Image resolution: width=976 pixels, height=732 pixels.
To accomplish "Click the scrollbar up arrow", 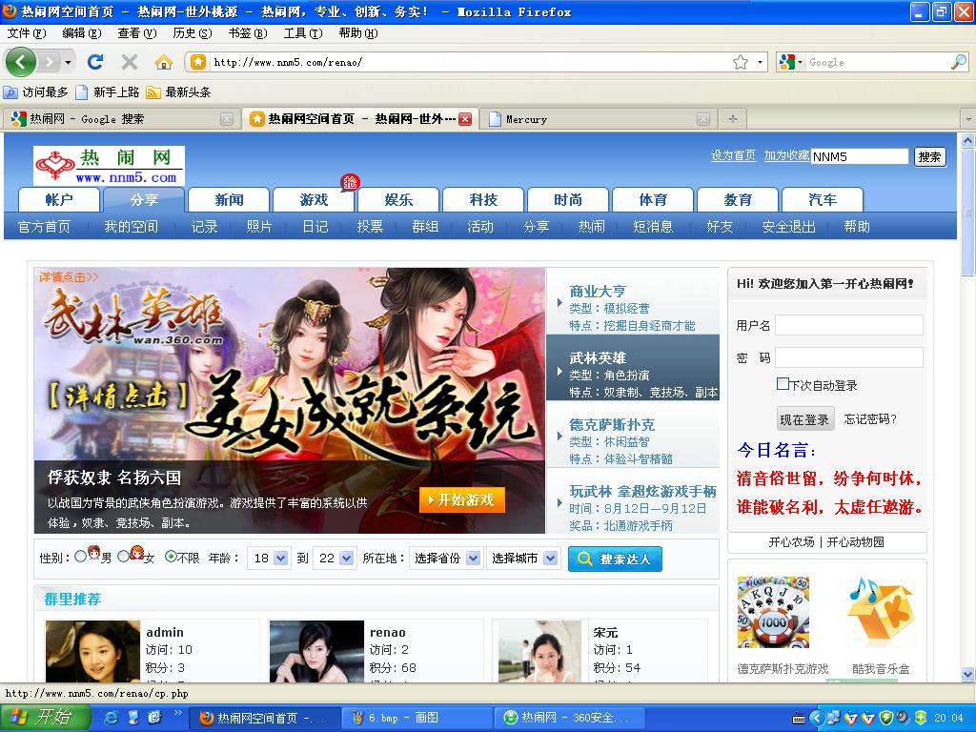I will (x=968, y=141).
